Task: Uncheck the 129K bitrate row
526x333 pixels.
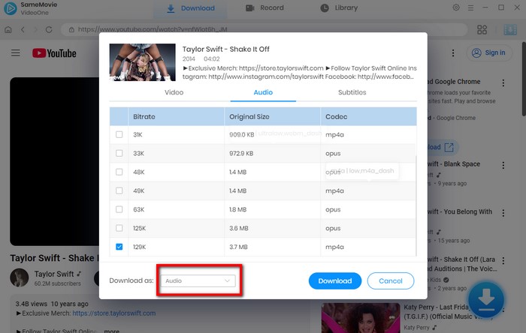Action: tap(119, 247)
